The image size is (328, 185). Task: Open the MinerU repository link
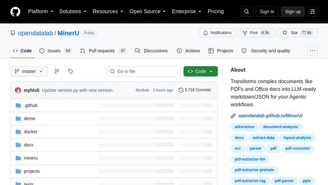pyautogui.click(x=68, y=33)
